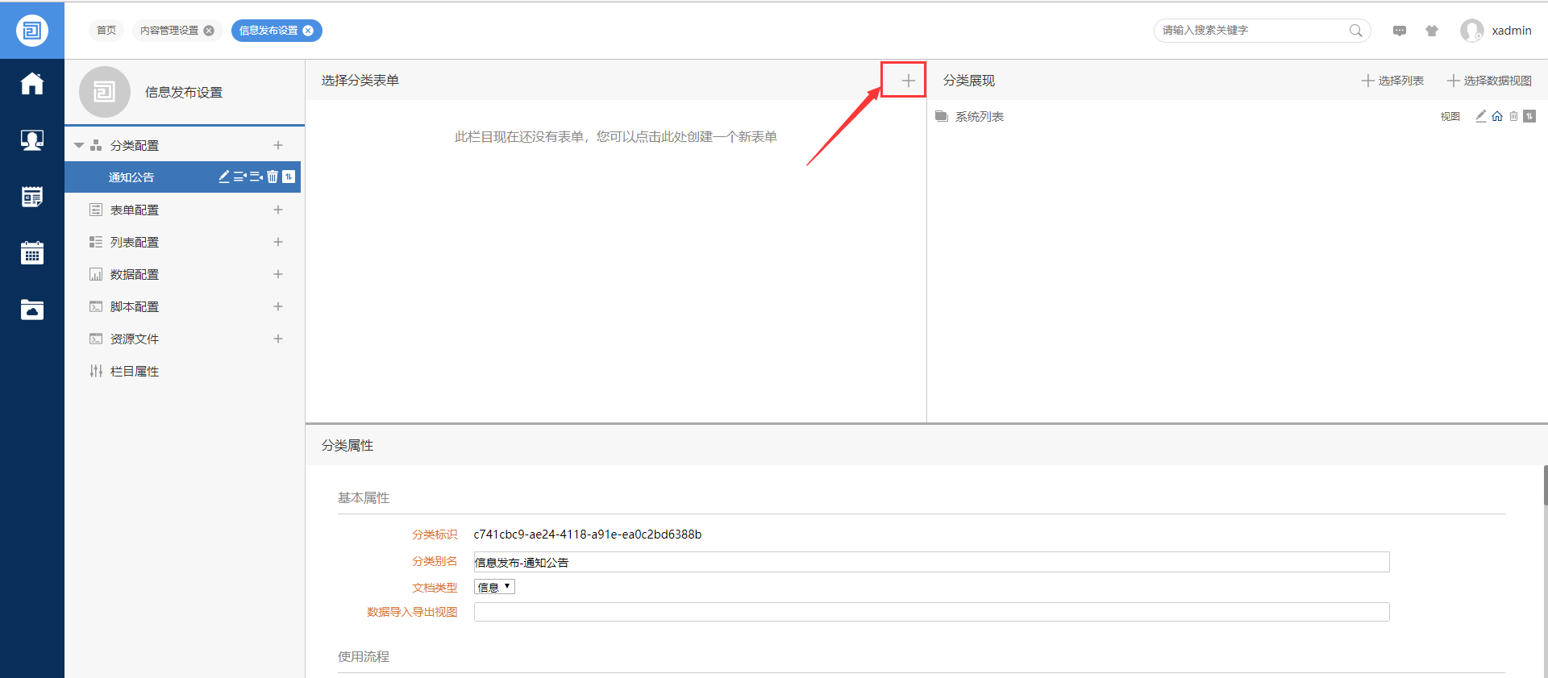Open the calendar icon in left sidebar

click(32, 253)
